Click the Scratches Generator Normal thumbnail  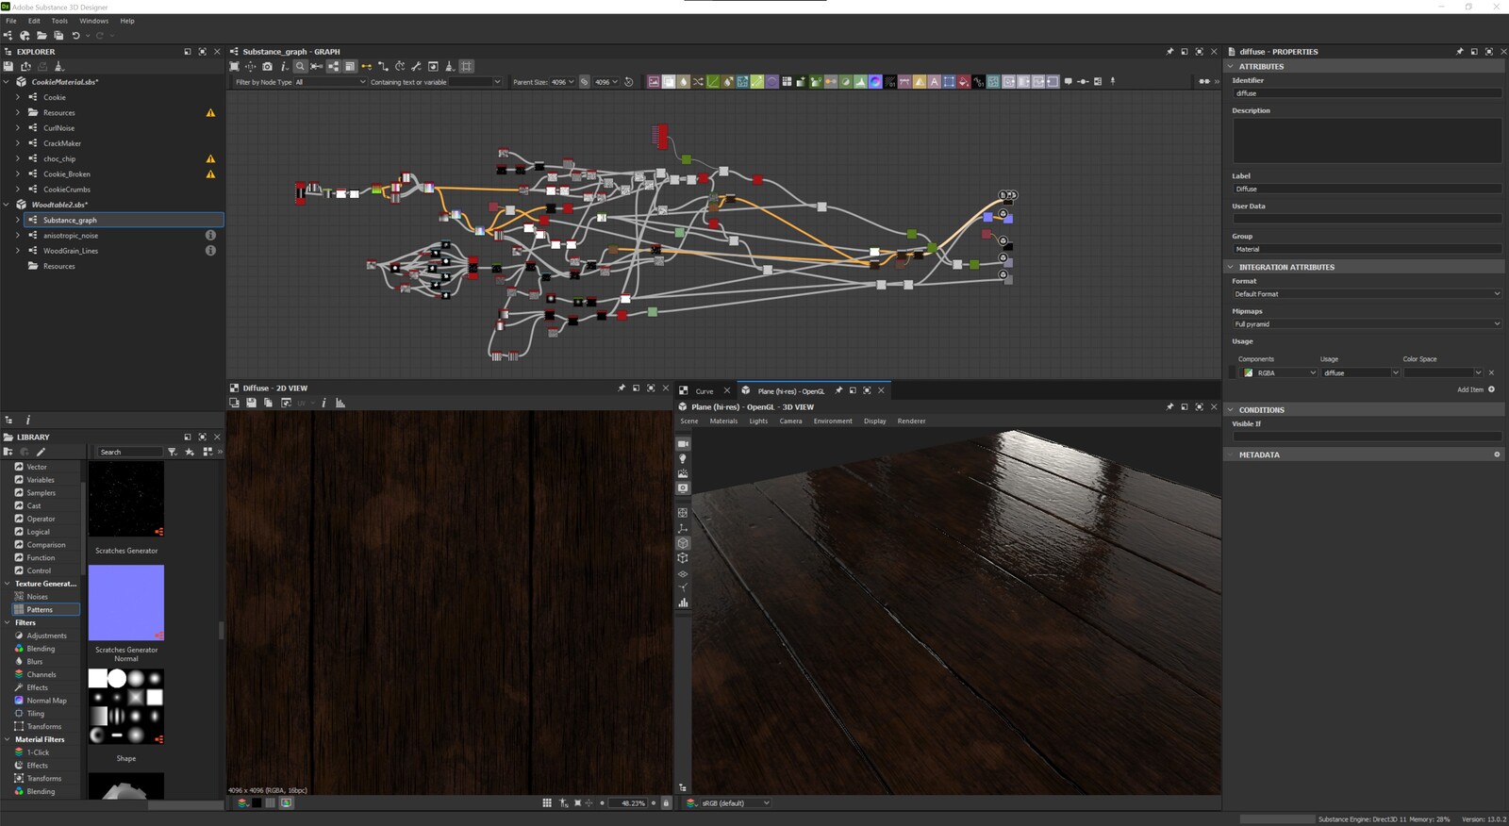point(126,603)
